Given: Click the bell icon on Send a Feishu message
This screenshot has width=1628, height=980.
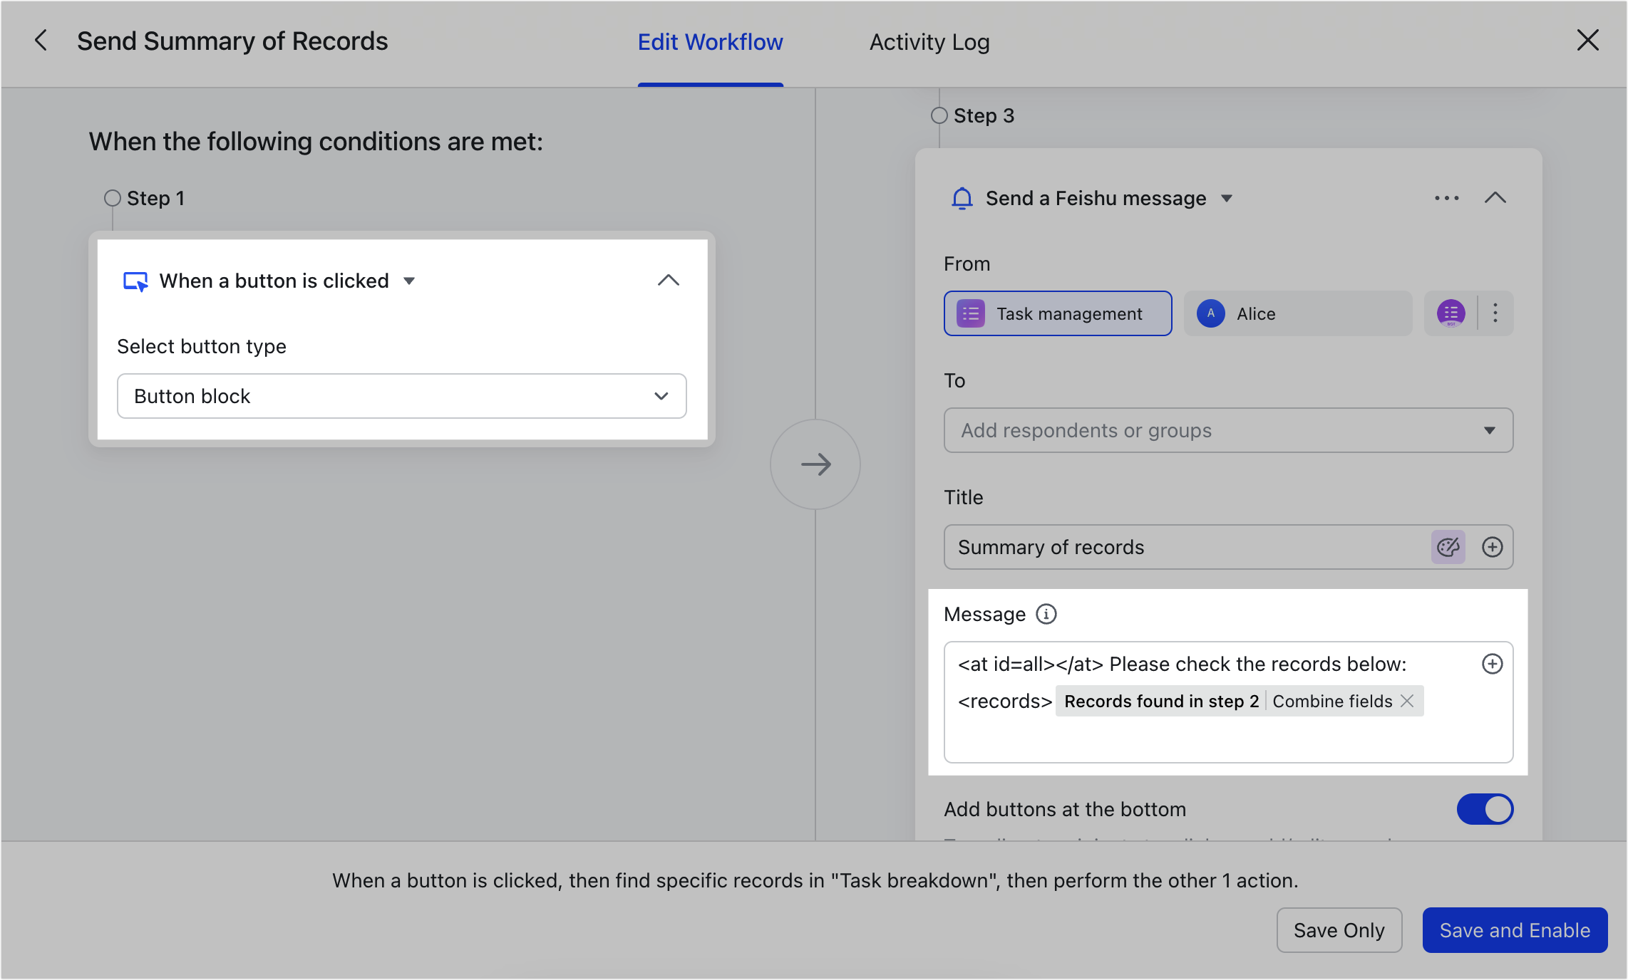Looking at the screenshot, I should point(963,199).
